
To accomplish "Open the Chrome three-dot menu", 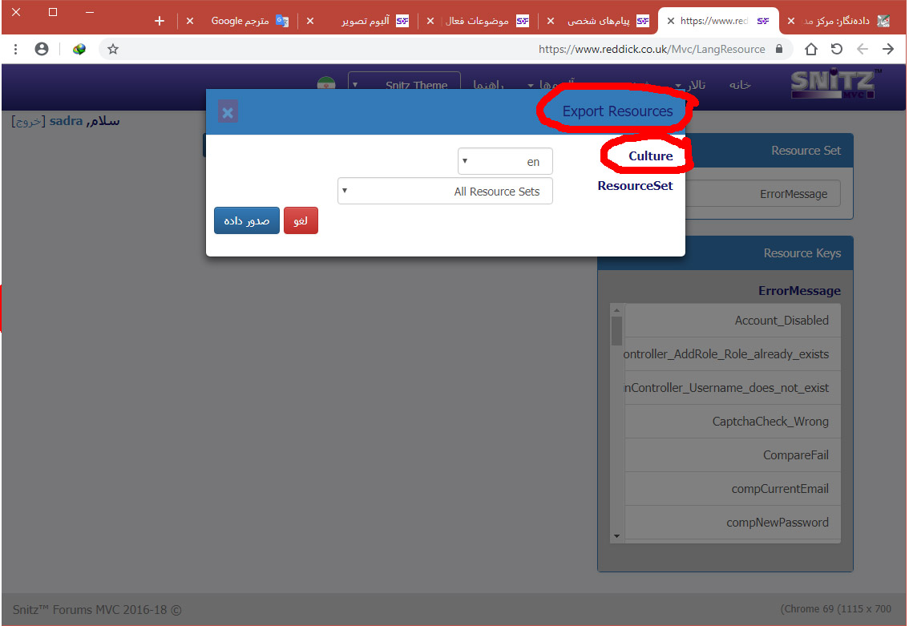I will pos(16,49).
